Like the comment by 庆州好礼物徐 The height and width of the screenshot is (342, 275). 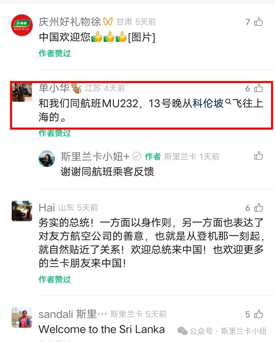pos(258,22)
